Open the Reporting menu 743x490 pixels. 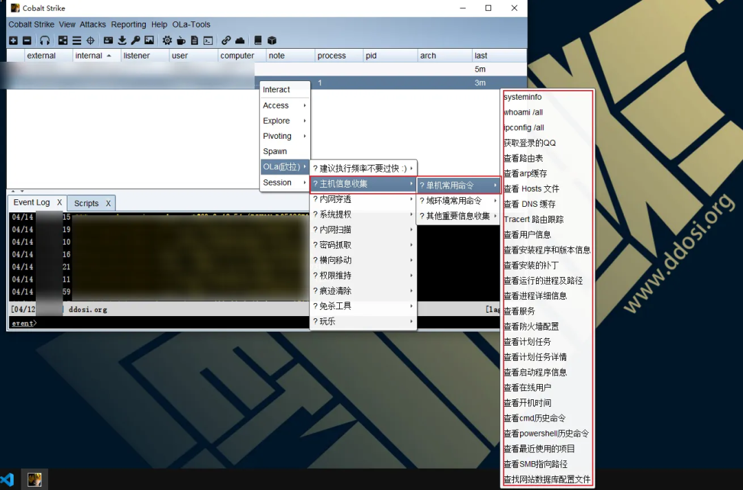click(129, 24)
